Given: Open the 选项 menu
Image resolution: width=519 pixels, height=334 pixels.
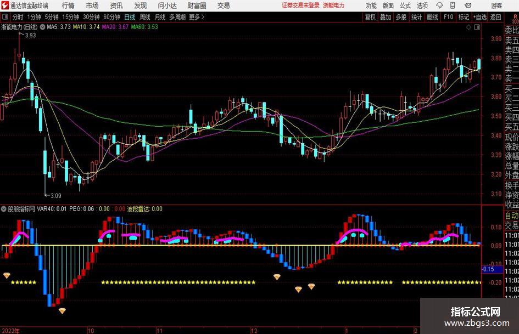Looking at the screenshot, I should [422, 5].
